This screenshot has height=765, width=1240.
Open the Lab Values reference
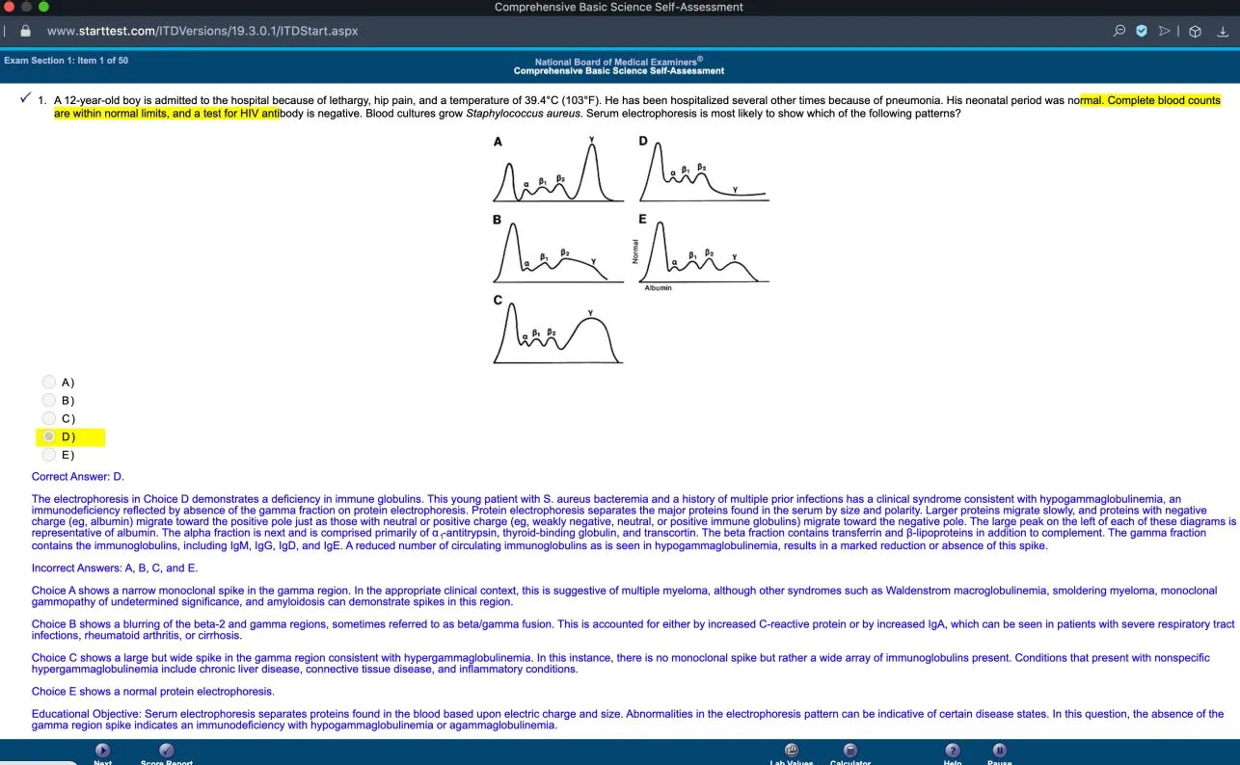pyautogui.click(x=792, y=750)
